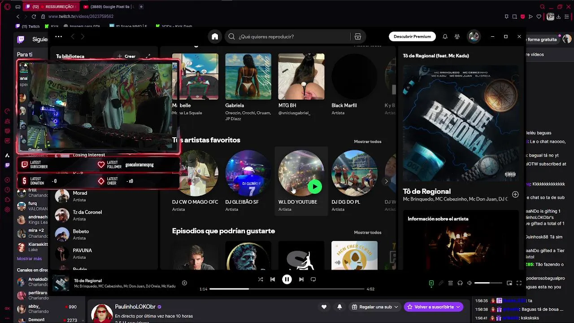
Task: Show all Episodios que podrían gustarte
Action: (367, 233)
